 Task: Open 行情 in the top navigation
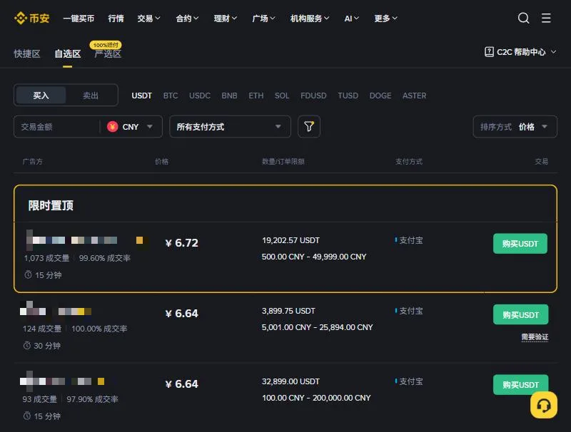point(116,19)
